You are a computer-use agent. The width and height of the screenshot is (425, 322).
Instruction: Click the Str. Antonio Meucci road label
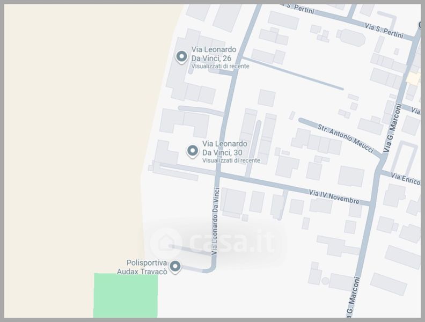click(346, 138)
